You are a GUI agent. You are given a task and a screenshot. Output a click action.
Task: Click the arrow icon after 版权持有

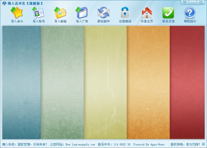[x=203, y=144]
